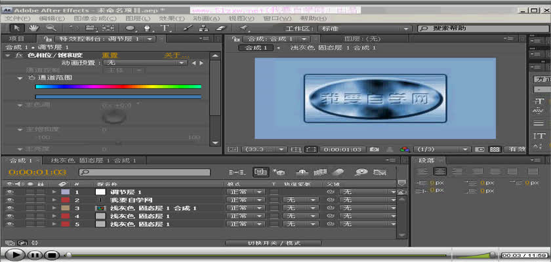Viewport: 551px width, 262px height.
Task: Select the Clone Stamp tool
Action: pyautogui.click(x=204, y=28)
